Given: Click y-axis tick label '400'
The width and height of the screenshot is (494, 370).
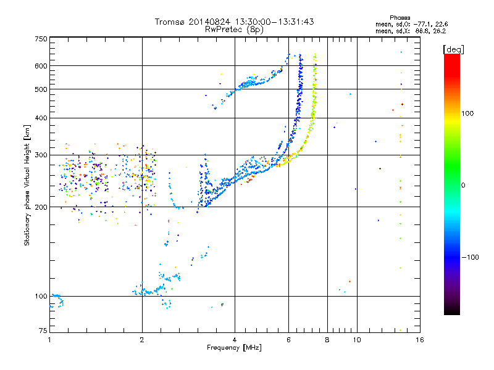Looking at the screenshot, I should tap(41, 118).
